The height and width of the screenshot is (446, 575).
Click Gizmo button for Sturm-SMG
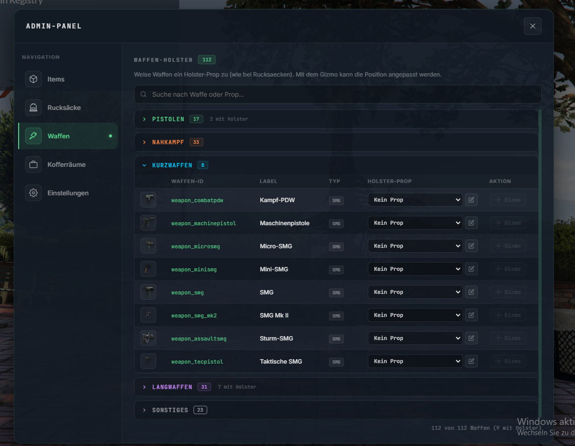508,338
